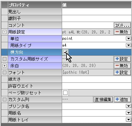Viewport: 132px width, 126px height.
Task: Select the カスタム列 property label
Action: coord(35,100)
